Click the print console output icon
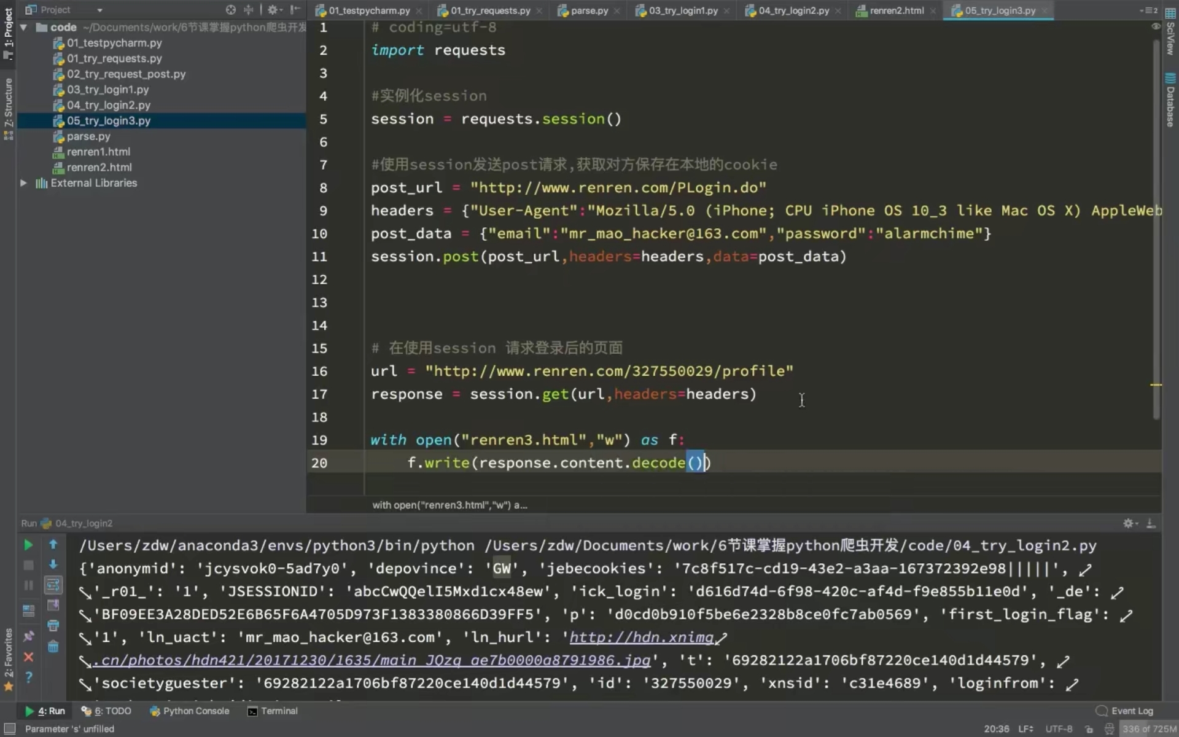Image resolution: width=1179 pixels, height=737 pixels. 53,626
